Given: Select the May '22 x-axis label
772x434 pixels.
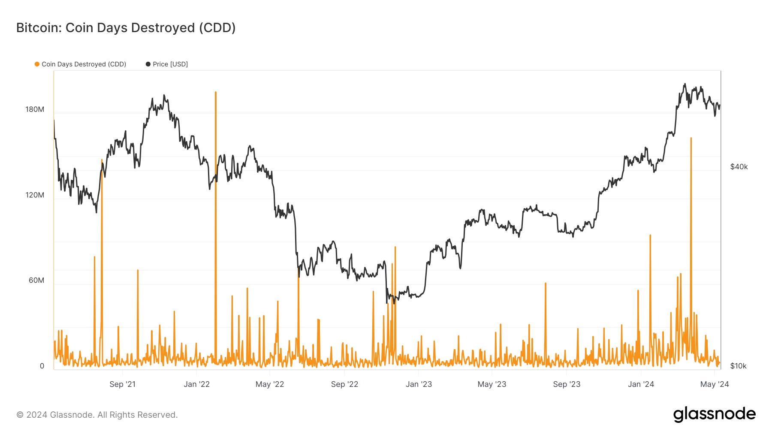Looking at the screenshot, I should pos(270,384).
